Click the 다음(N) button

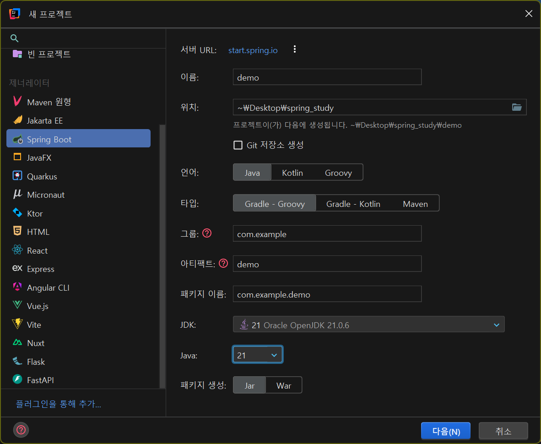pyautogui.click(x=446, y=431)
